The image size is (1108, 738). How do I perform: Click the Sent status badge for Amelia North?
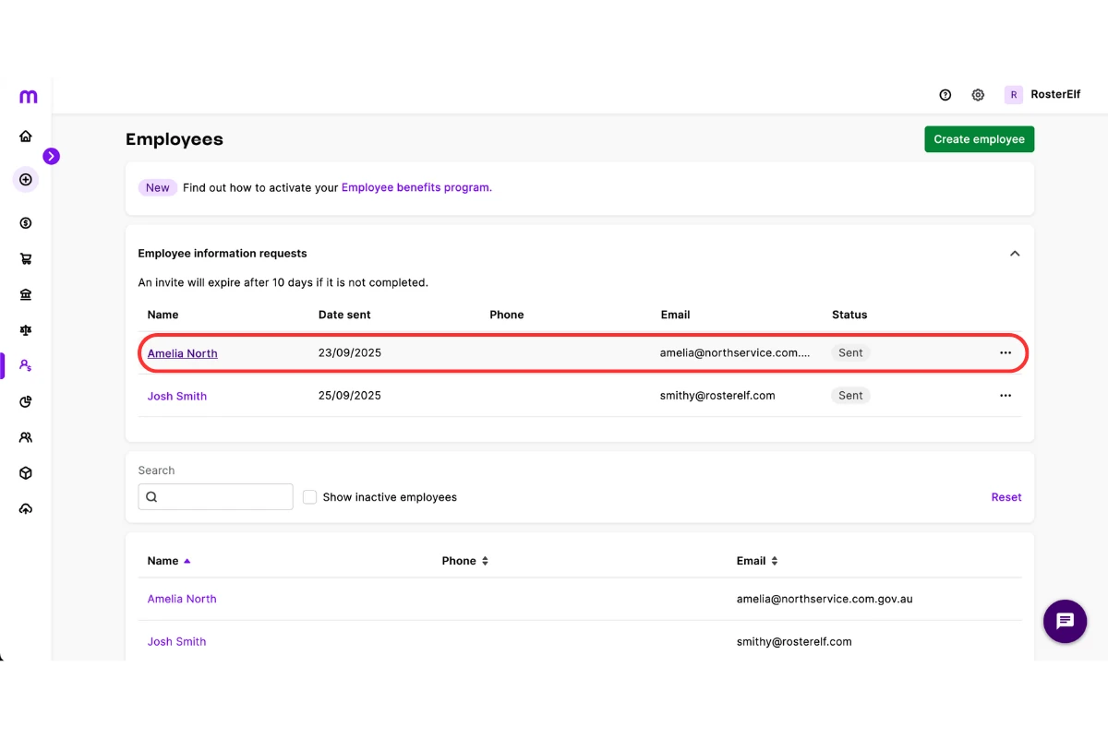(850, 353)
